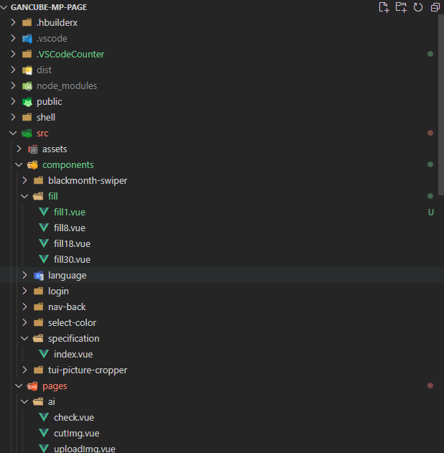Click the blackmonth-swiper folder label
The image size is (444, 453).
(88, 181)
